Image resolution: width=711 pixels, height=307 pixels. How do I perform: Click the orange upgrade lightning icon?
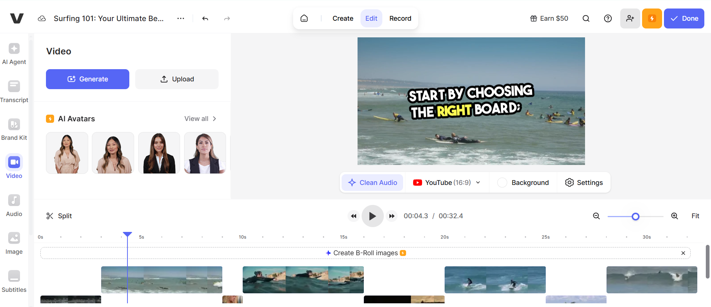pos(652,18)
